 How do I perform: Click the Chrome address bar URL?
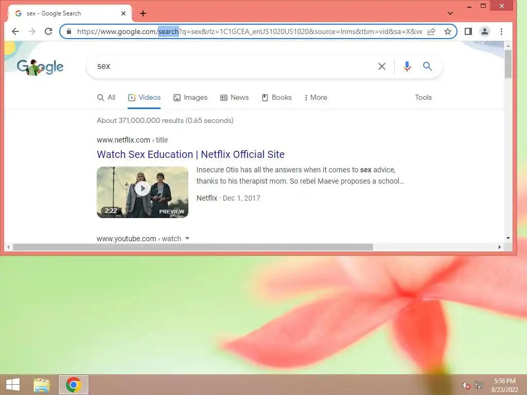pyautogui.click(x=250, y=31)
